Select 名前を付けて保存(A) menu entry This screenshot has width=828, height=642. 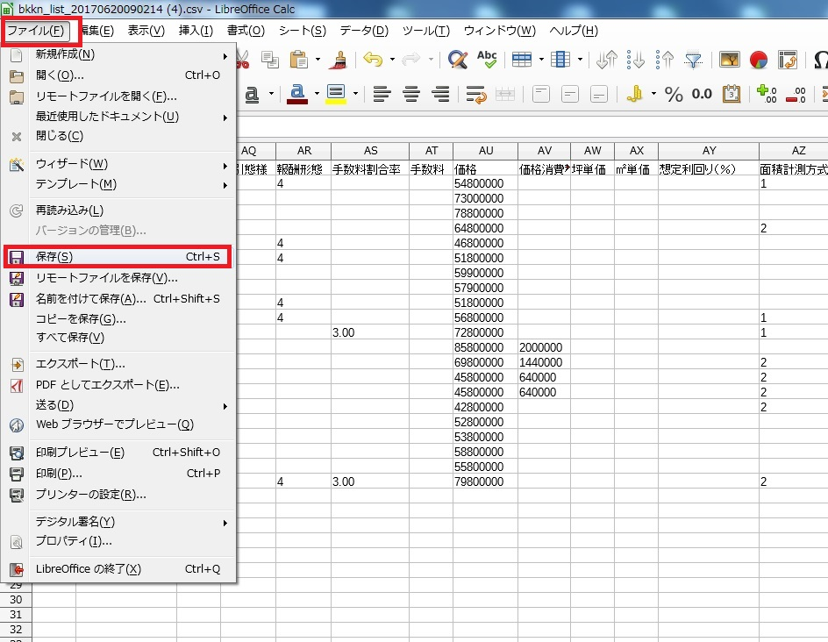tap(118, 299)
